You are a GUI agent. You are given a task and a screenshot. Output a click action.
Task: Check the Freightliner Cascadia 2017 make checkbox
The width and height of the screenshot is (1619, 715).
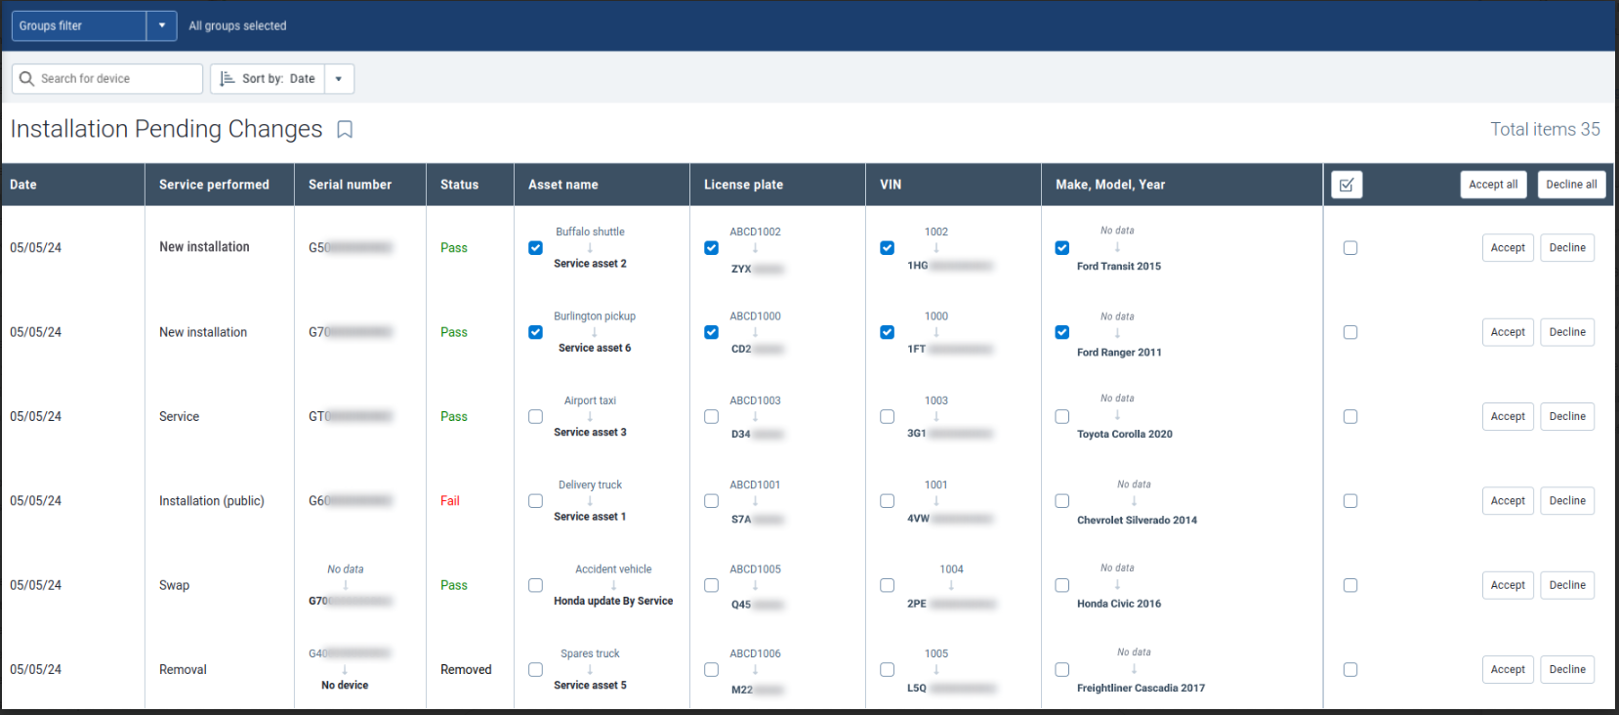(x=1061, y=669)
